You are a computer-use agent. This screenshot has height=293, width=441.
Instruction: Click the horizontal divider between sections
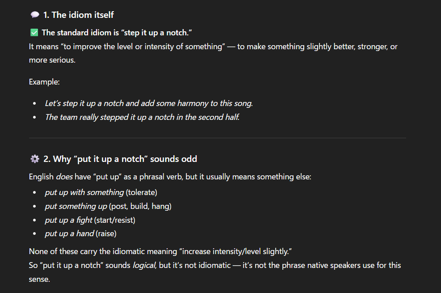[x=218, y=138]
